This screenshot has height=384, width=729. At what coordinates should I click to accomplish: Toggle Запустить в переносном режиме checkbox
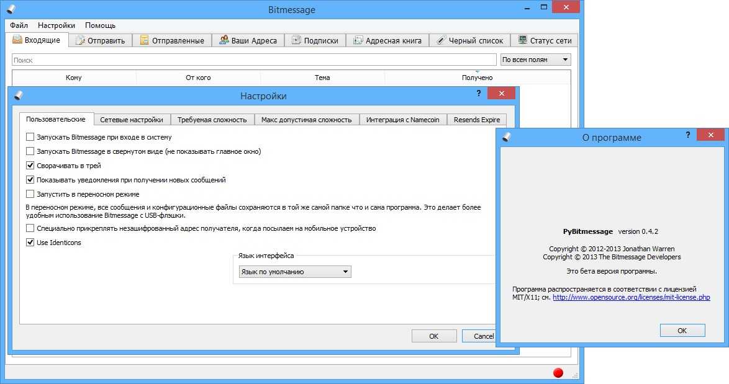point(30,194)
